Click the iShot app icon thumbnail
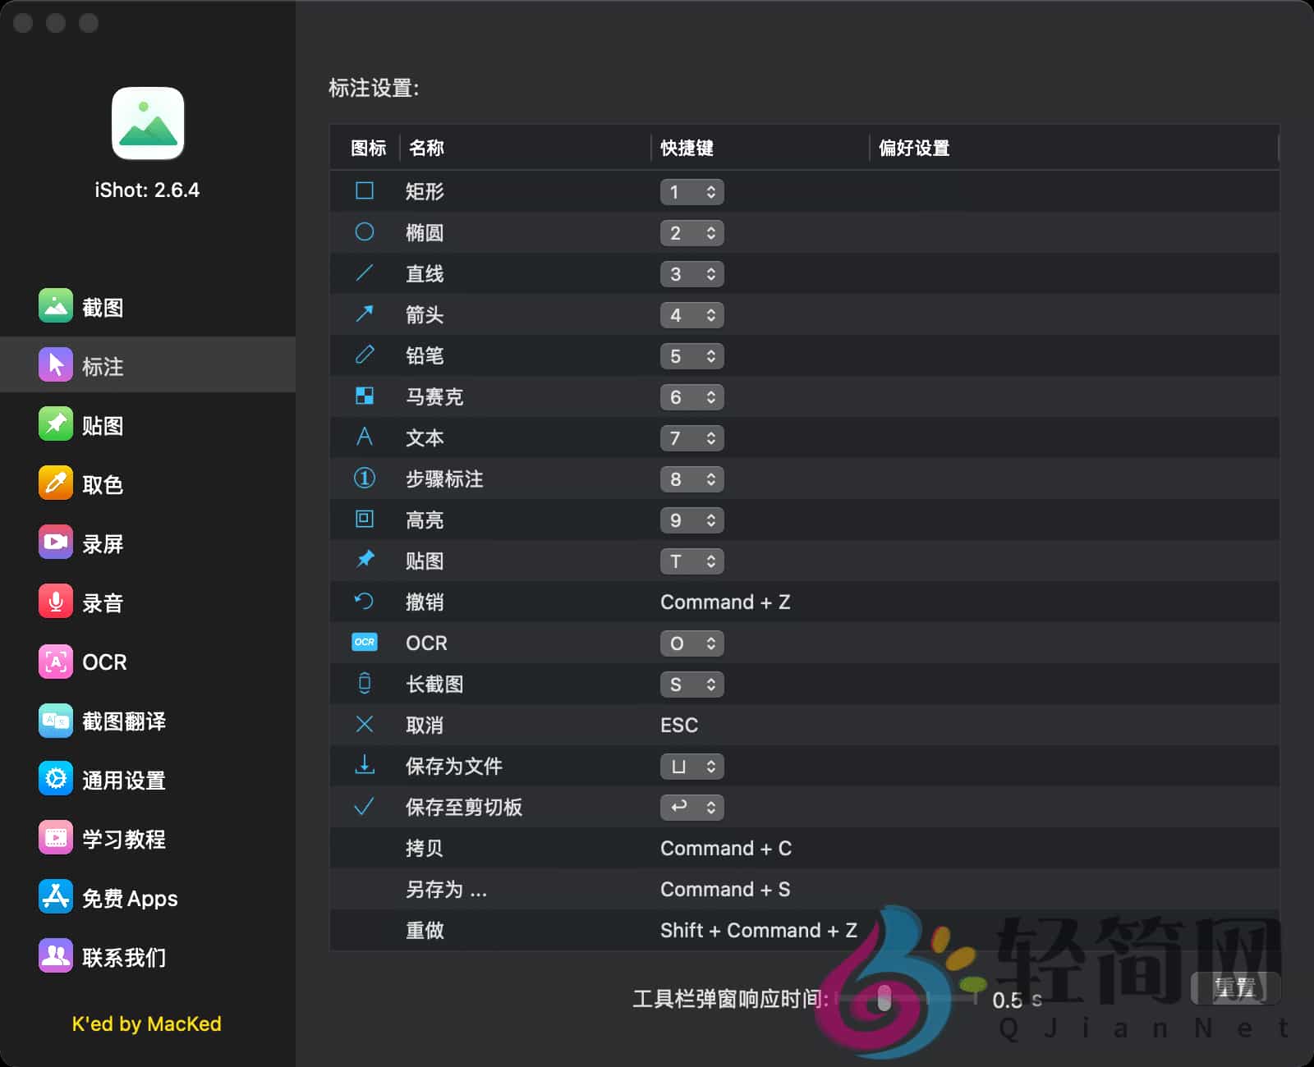Image resolution: width=1314 pixels, height=1067 pixels. click(x=147, y=124)
